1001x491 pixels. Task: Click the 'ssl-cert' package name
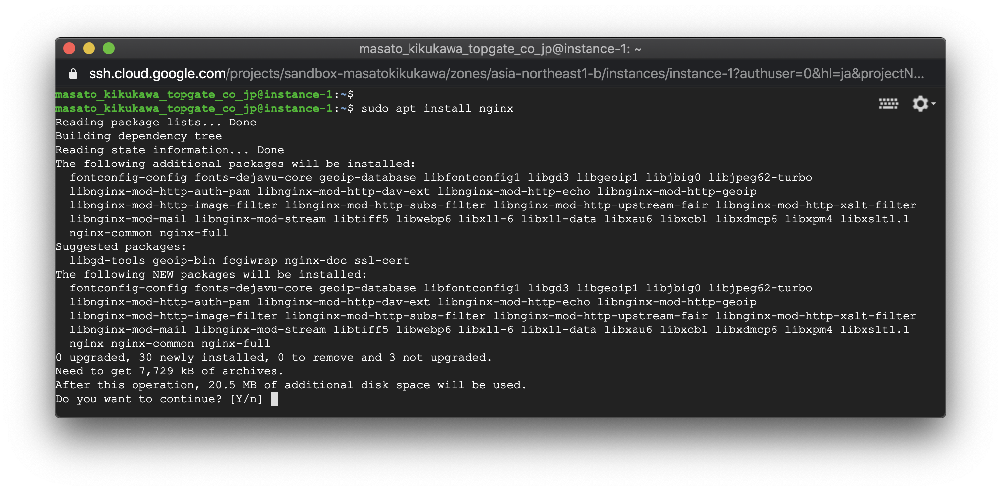pyautogui.click(x=381, y=261)
